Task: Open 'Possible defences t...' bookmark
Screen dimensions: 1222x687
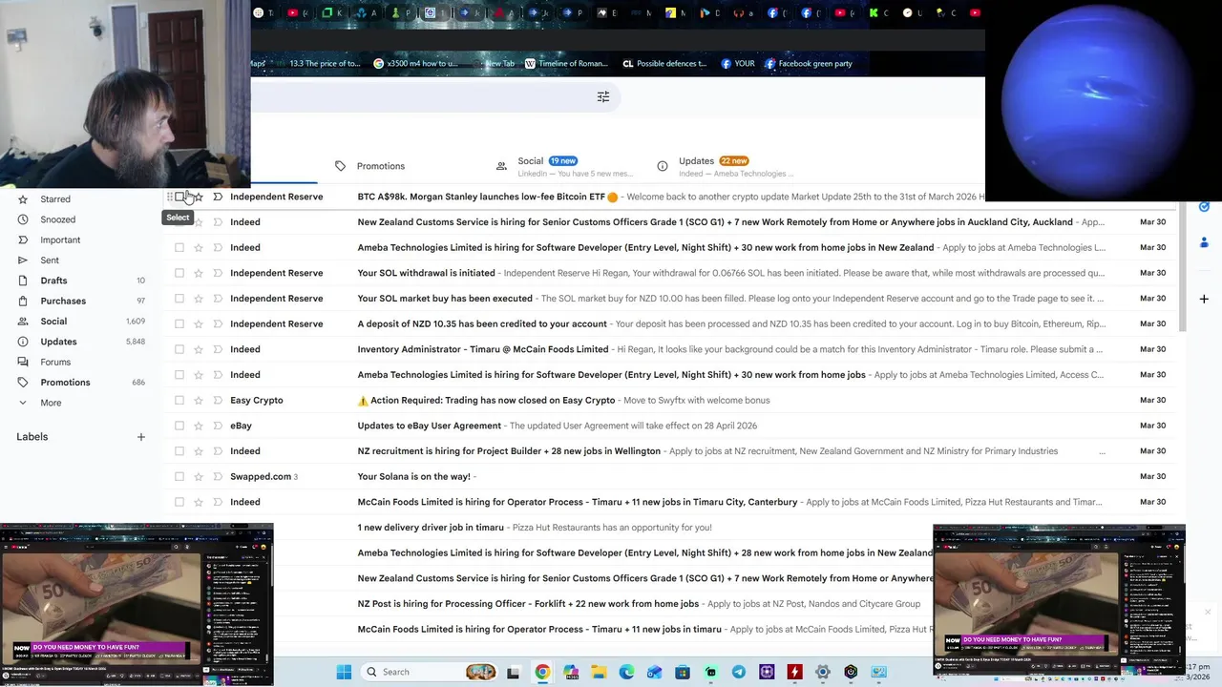Action: [664, 64]
